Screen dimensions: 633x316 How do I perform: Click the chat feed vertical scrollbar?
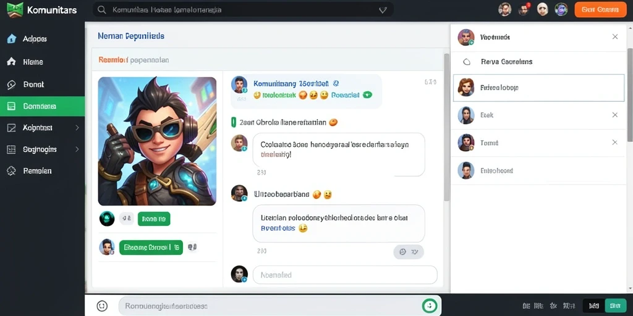tap(446, 127)
